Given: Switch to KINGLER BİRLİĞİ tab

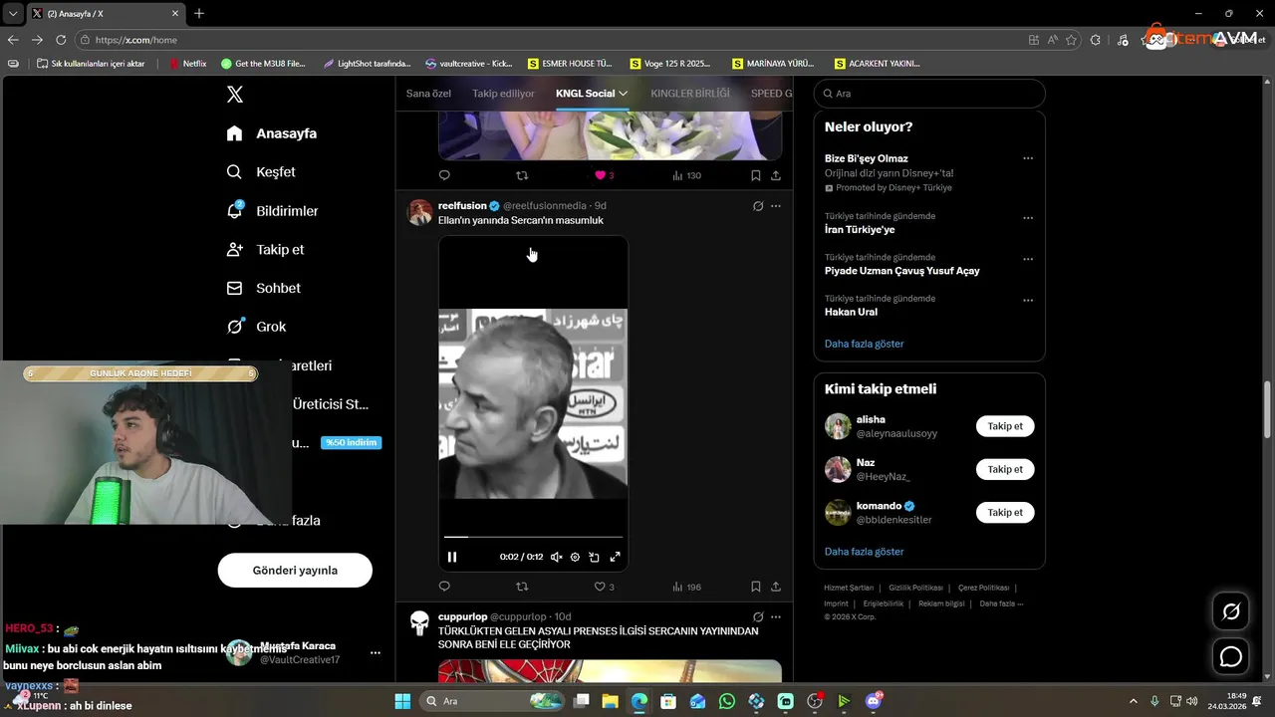Looking at the screenshot, I should (x=690, y=94).
